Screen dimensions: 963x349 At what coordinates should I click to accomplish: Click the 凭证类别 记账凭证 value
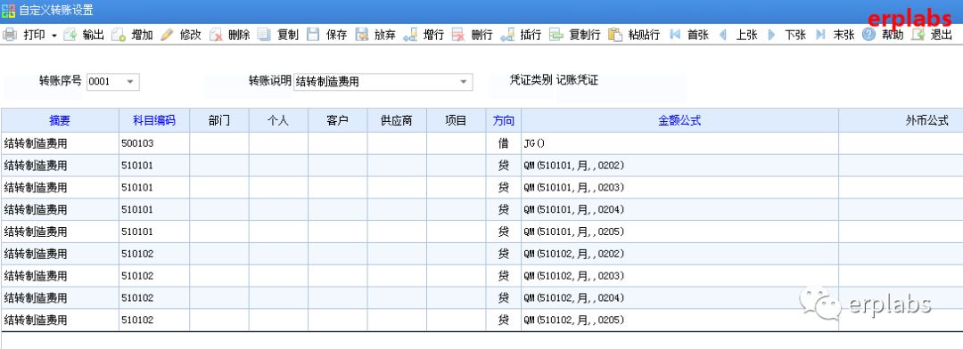577,80
